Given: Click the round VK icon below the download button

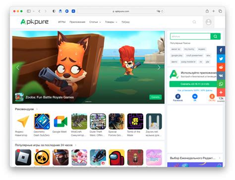Looking at the screenshot, I should (195, 96).
